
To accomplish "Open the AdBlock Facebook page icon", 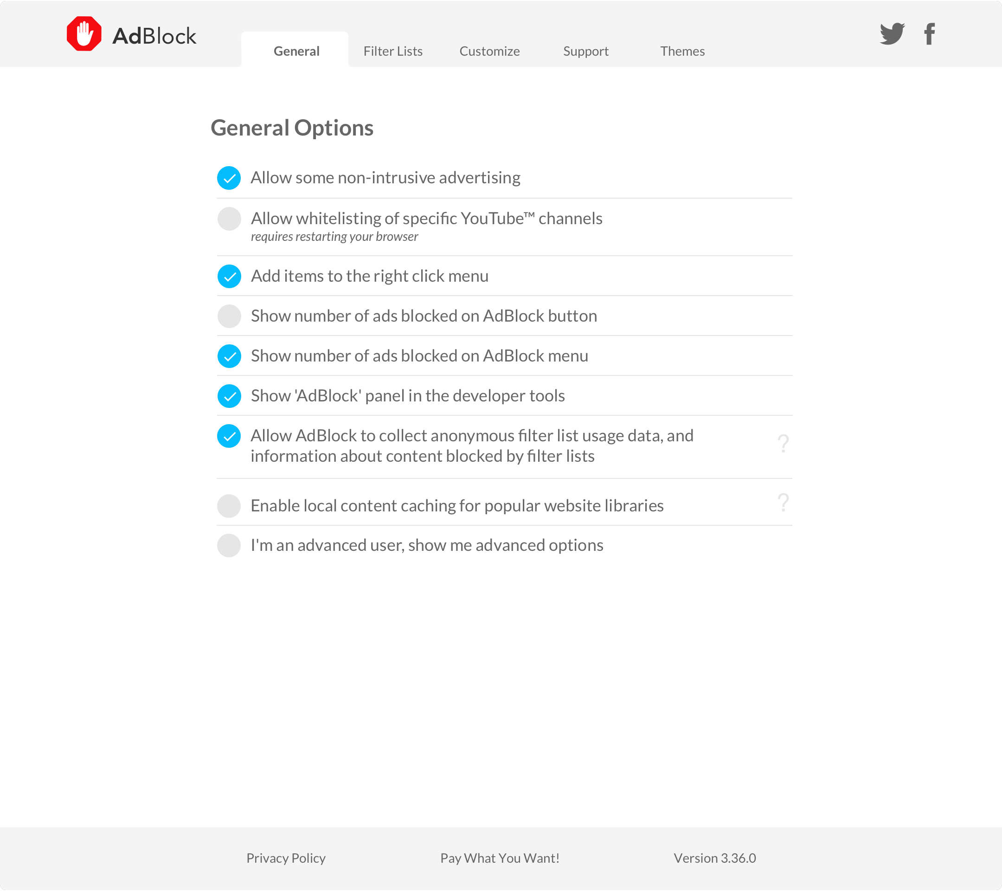I will tap(929, 34).
